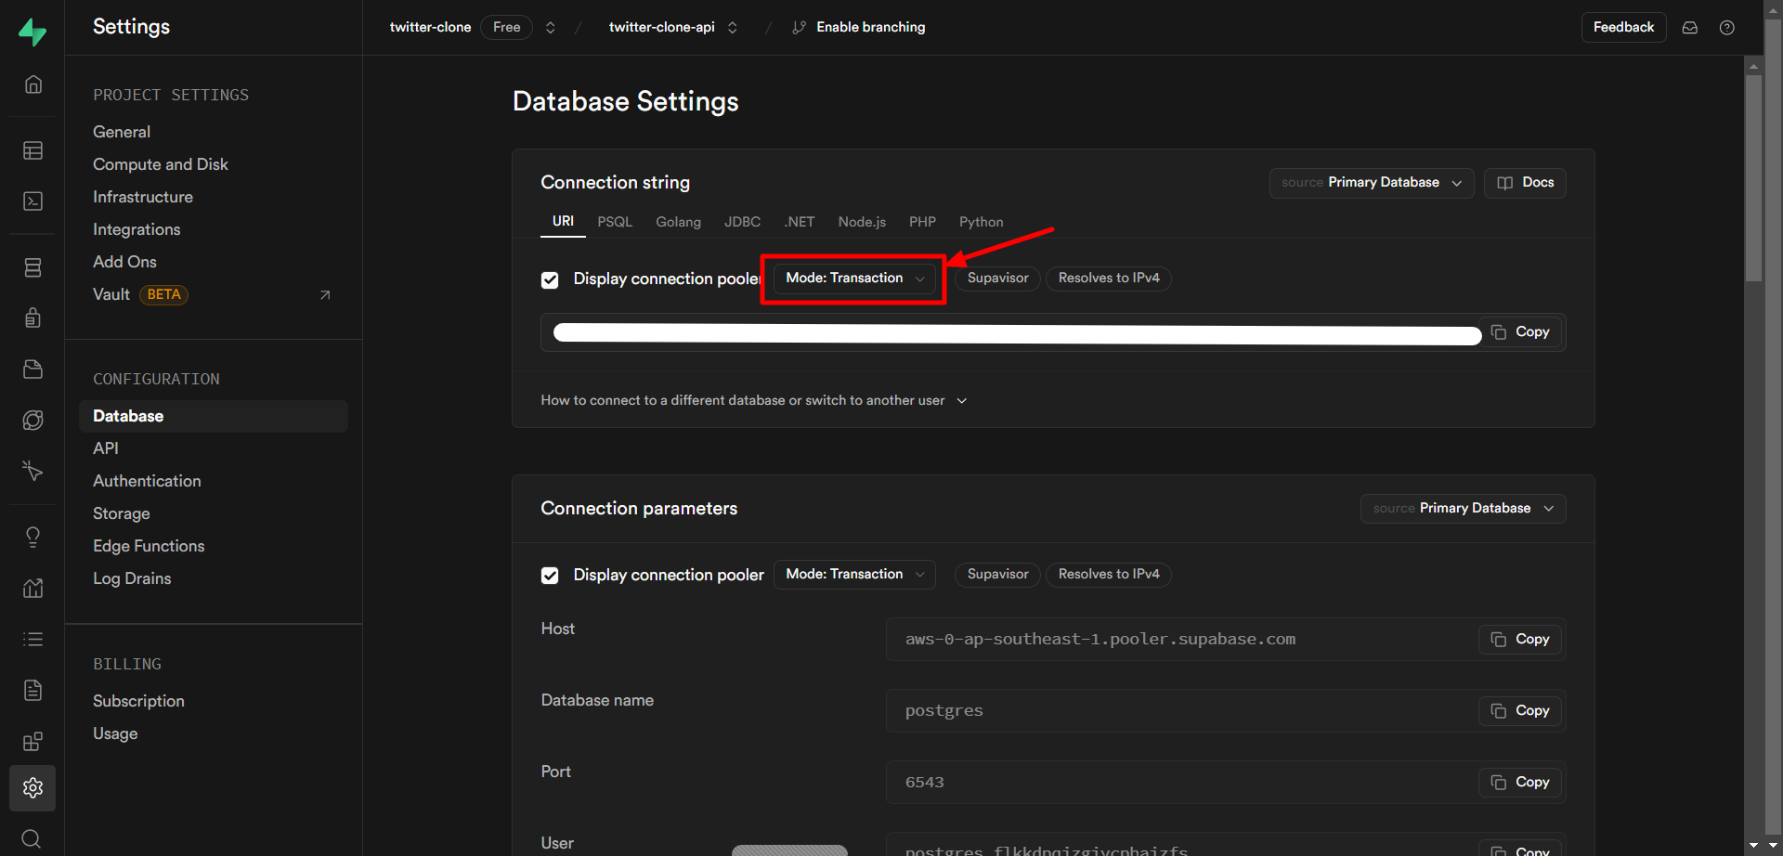Open source Primary Database dropdown for Connection string
Image resolution: width=1783 pixels, height=856 pixels.
(x=1372, y=183)
